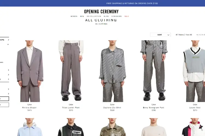Open the Blog link
The width and height of the screenshot is (205, 136).
[x=106, y=16]
